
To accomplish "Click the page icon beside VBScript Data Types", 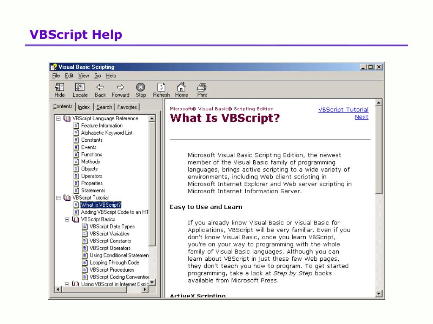I will click(x=85, y=227).
